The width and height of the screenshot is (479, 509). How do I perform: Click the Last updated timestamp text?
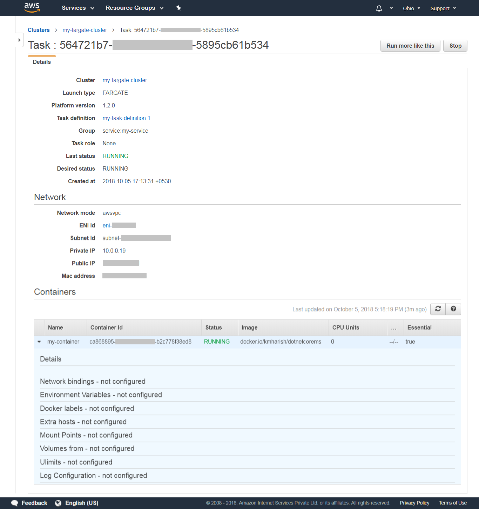[x=359, y=309]
